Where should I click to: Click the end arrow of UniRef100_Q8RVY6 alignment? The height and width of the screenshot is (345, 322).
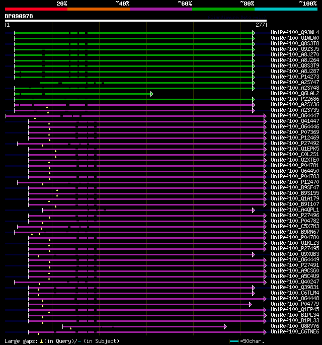pos(225,326)
